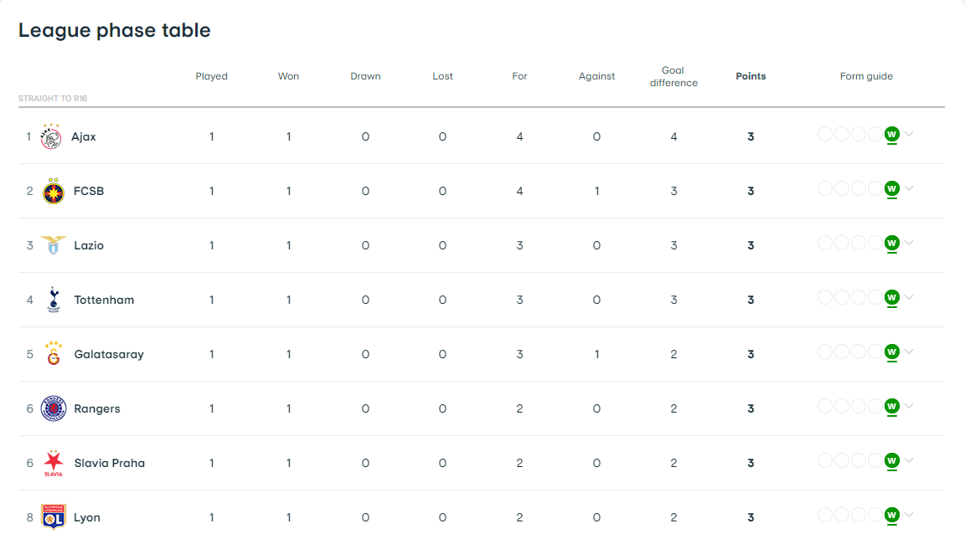Click the STRAIGHT TO R16 label
Screen dimensions: 965x539
(53, 98)
